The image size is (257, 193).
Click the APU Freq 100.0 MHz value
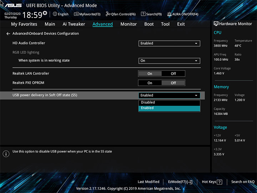click(x=221, y=59)
